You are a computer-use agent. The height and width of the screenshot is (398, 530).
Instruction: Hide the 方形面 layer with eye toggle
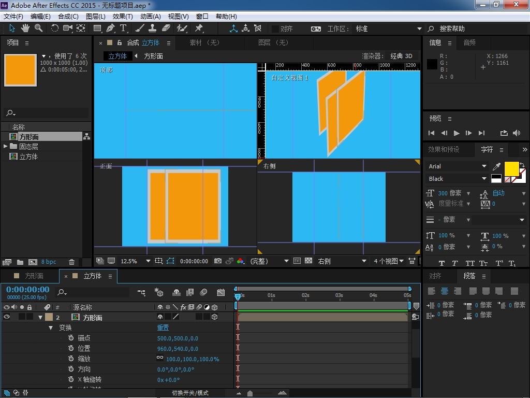point(7,317)
